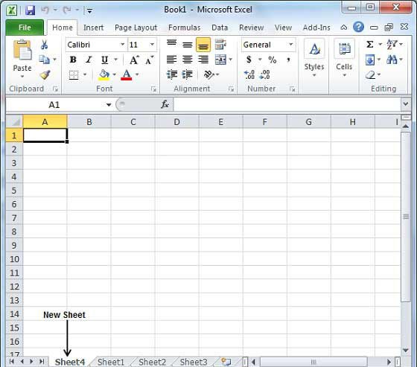Click Merge & Center icon

220,60
